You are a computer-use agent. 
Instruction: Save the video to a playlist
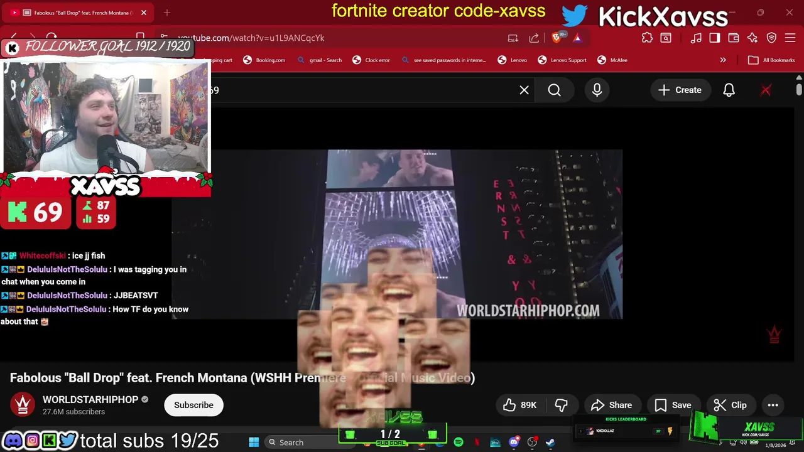(x=673, y=405)
